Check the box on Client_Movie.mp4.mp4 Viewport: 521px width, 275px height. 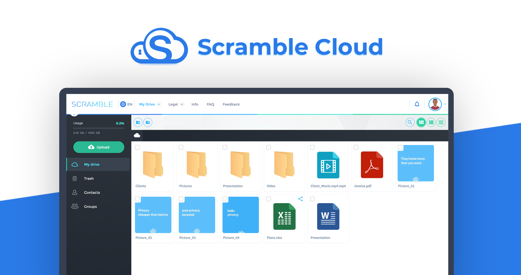tap(312, 147)
